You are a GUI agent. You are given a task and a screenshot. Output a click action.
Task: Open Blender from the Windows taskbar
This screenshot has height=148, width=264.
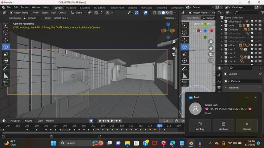(191, 143)
